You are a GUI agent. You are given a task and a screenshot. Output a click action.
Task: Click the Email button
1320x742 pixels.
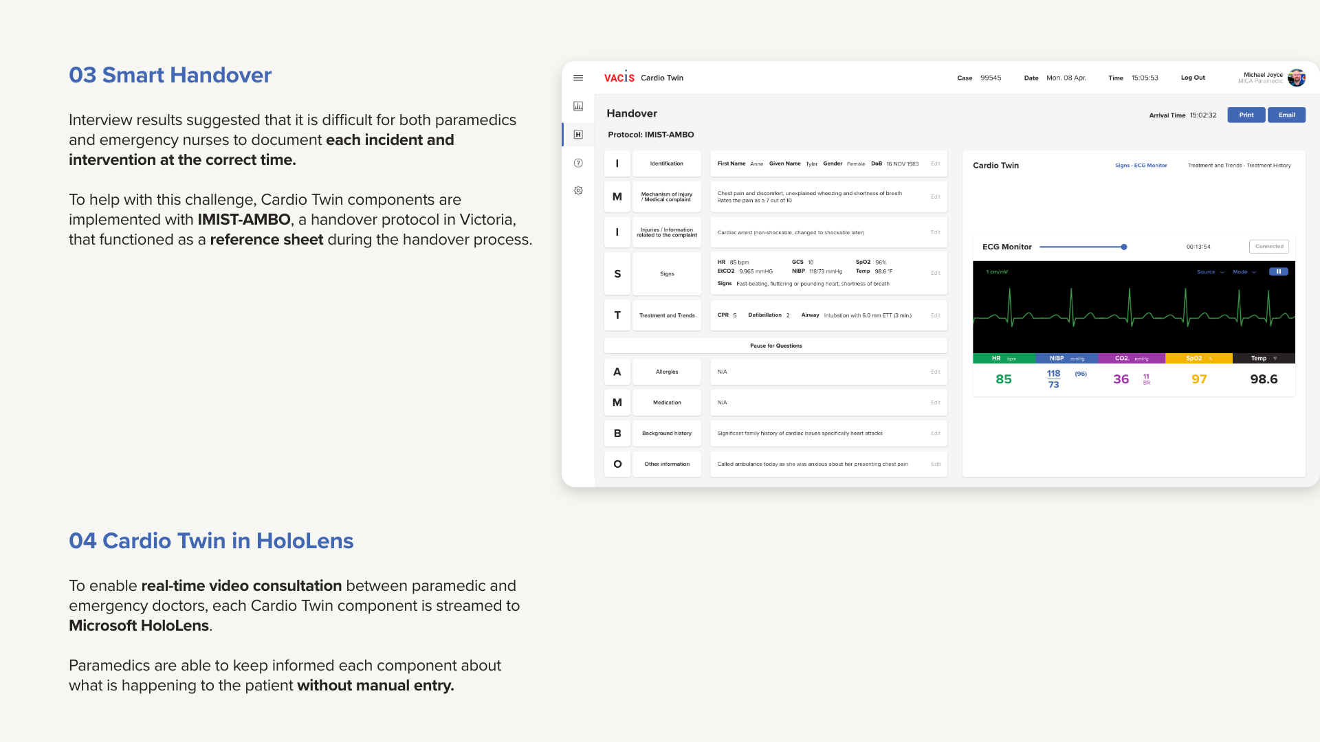coord(1286,115)
